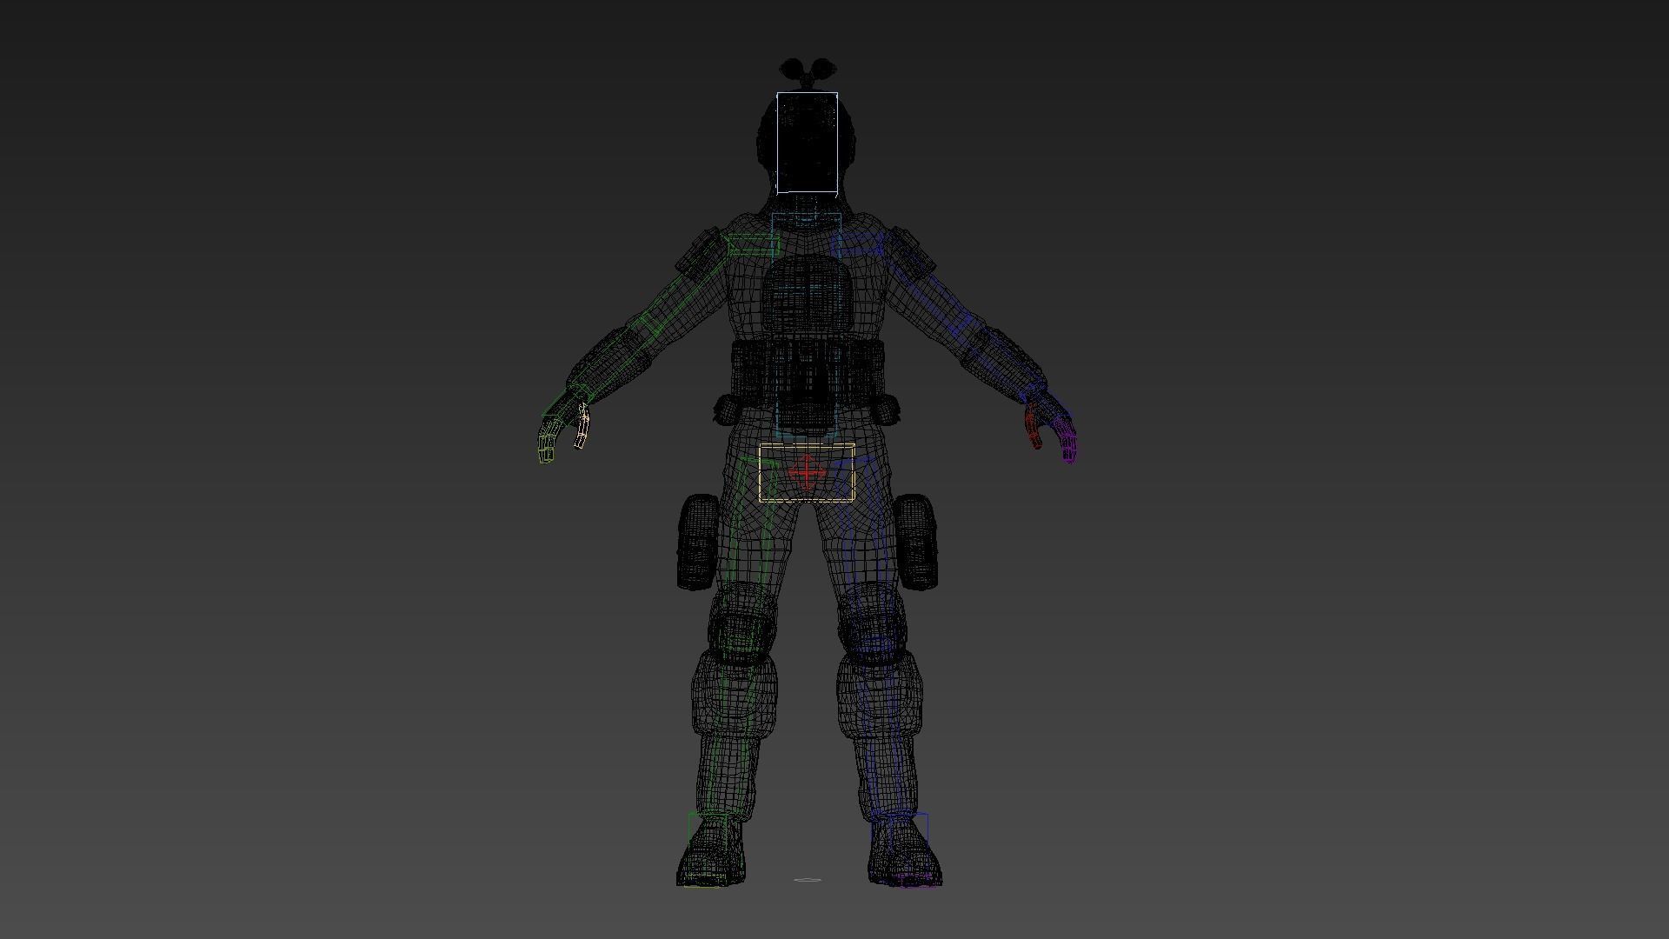Viewport: 1669px width, 939px height.
Task: Click the antenna ornament atop the helmet
Action: tap(806, 72)
